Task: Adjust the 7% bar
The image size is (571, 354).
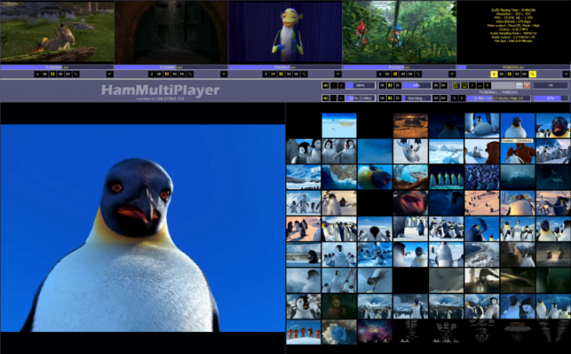Action: pyautogui.click(x=551, y=86)
